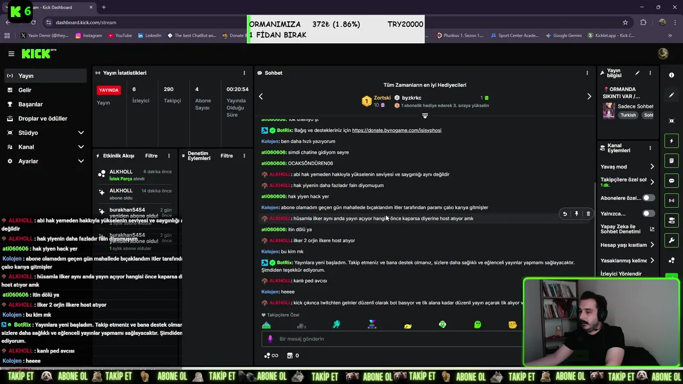
Task: Select Başarılar in the left sidebar
Action: tap(45, 104)
